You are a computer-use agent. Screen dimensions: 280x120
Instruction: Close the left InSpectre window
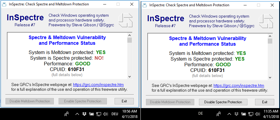click(132, 4)
